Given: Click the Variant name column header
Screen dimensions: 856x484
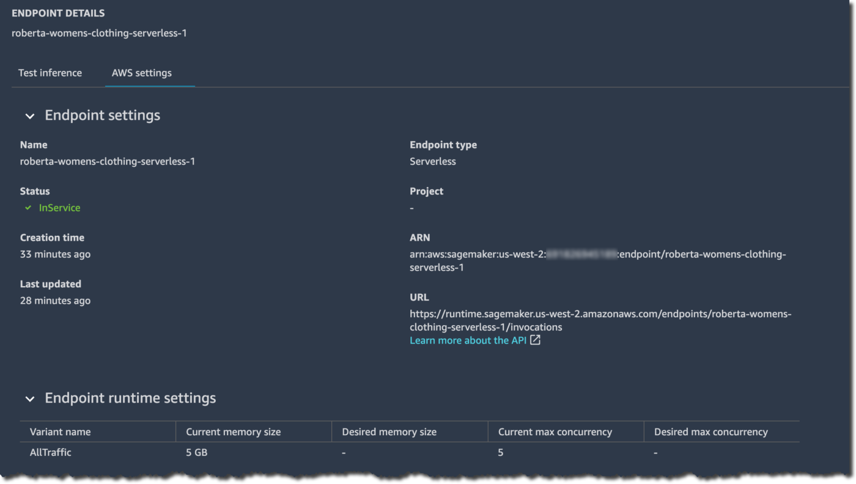Looking at the screenshot, I should (60, 431).
